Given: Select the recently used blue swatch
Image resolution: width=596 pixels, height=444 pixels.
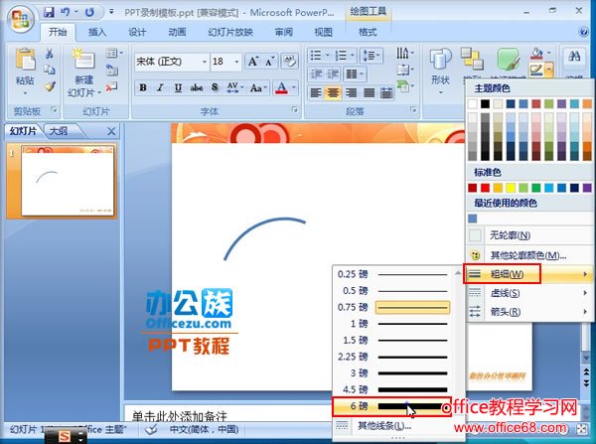Looking at the screenshot, I should pyautogui.click(x=473, y=219).
